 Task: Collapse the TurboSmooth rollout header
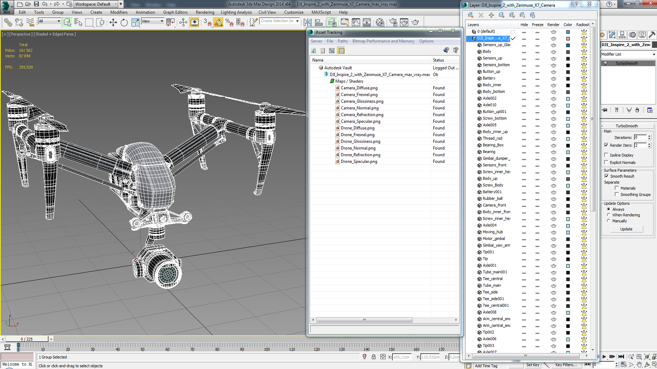tap(627, 126)
